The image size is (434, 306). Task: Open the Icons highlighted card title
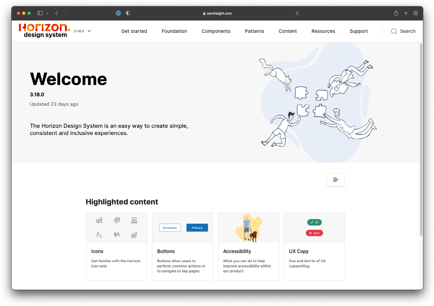[x=97, y=251]
